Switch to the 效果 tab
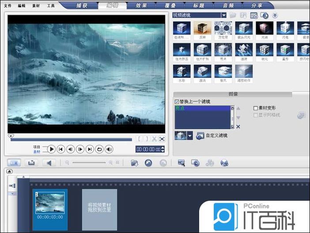 coord(141,6)
